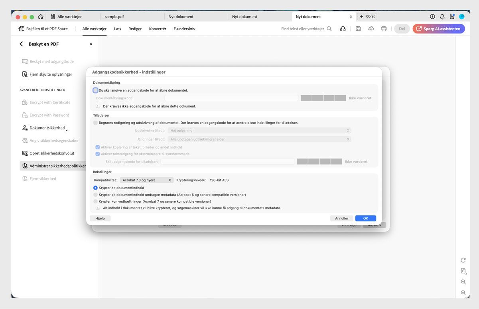The image size is (479, 309).
Task: Click the Spørg AI-assistenten button
Action: pyautogui.click(x=439, y=29)
